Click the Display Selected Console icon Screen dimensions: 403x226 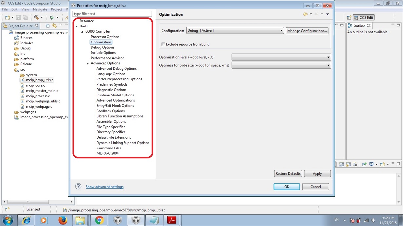tap(371, 164)
